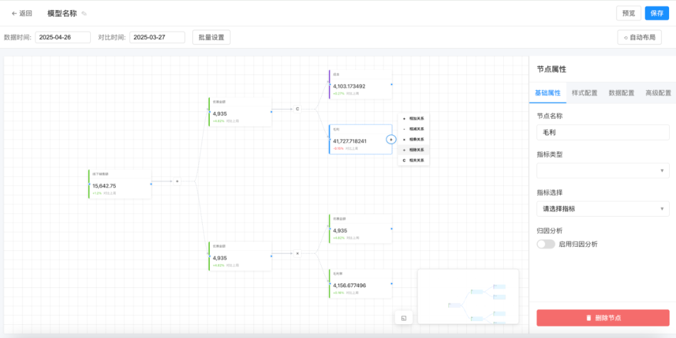Viewport: 676px width, 338px height.
Task: Click the 删除节点 button
Action: [x=603, y=318]
